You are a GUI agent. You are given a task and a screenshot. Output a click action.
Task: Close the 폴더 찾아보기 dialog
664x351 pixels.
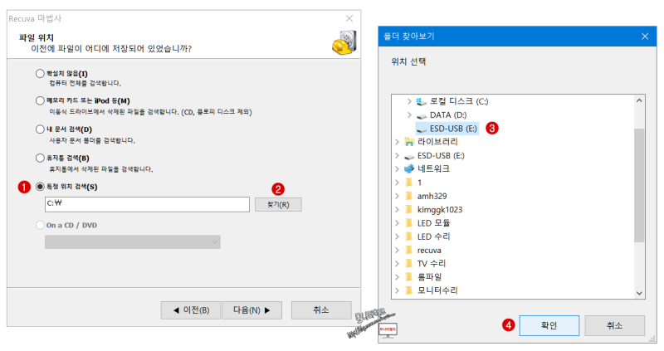[645, 37]
